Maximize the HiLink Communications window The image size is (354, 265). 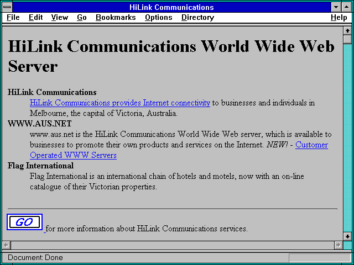347,7
